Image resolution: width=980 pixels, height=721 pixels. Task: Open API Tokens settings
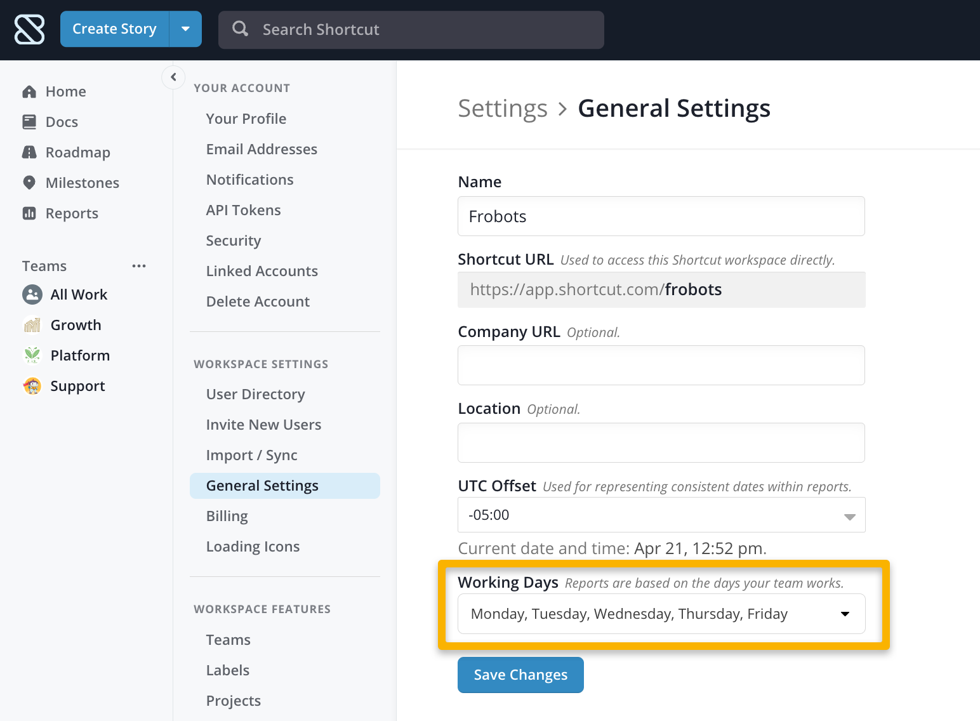244,210
